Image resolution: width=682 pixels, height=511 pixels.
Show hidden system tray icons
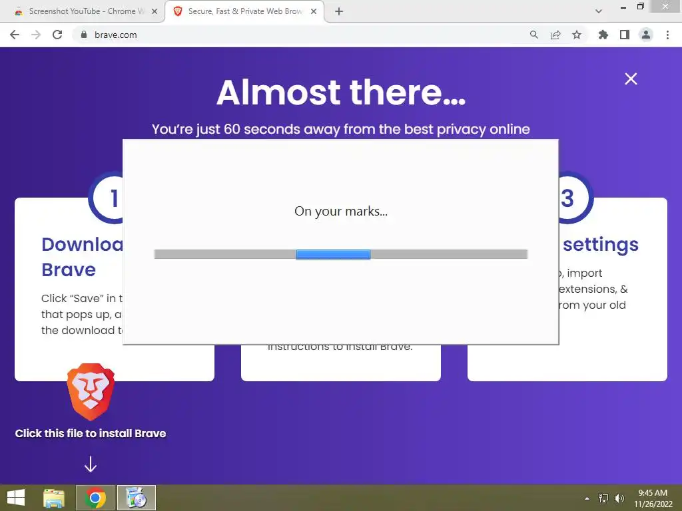[x=587, y=498]
